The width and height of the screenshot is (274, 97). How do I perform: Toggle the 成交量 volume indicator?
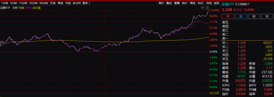[37, 8]
